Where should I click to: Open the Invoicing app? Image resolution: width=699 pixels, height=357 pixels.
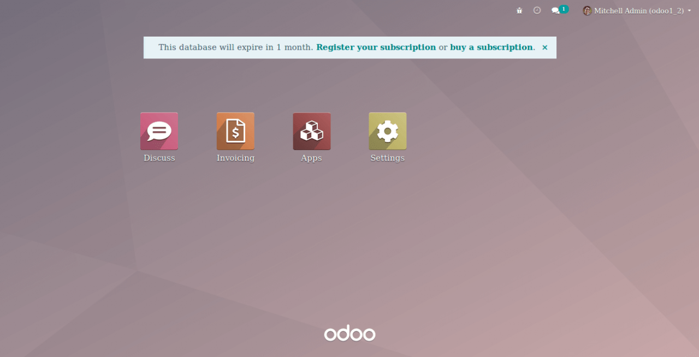235,131
